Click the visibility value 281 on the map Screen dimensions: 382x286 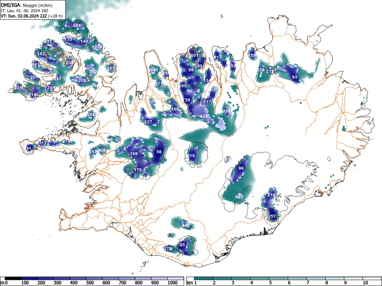pos(91,114)
